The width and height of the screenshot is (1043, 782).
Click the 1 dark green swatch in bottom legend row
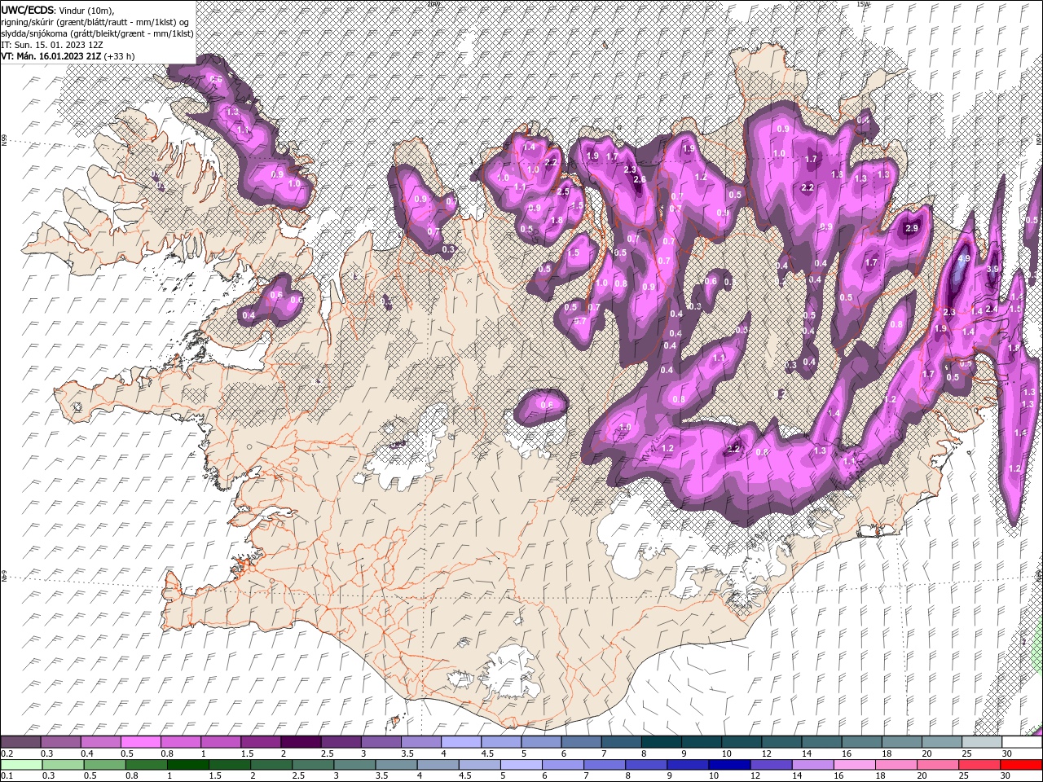point(188,765)
